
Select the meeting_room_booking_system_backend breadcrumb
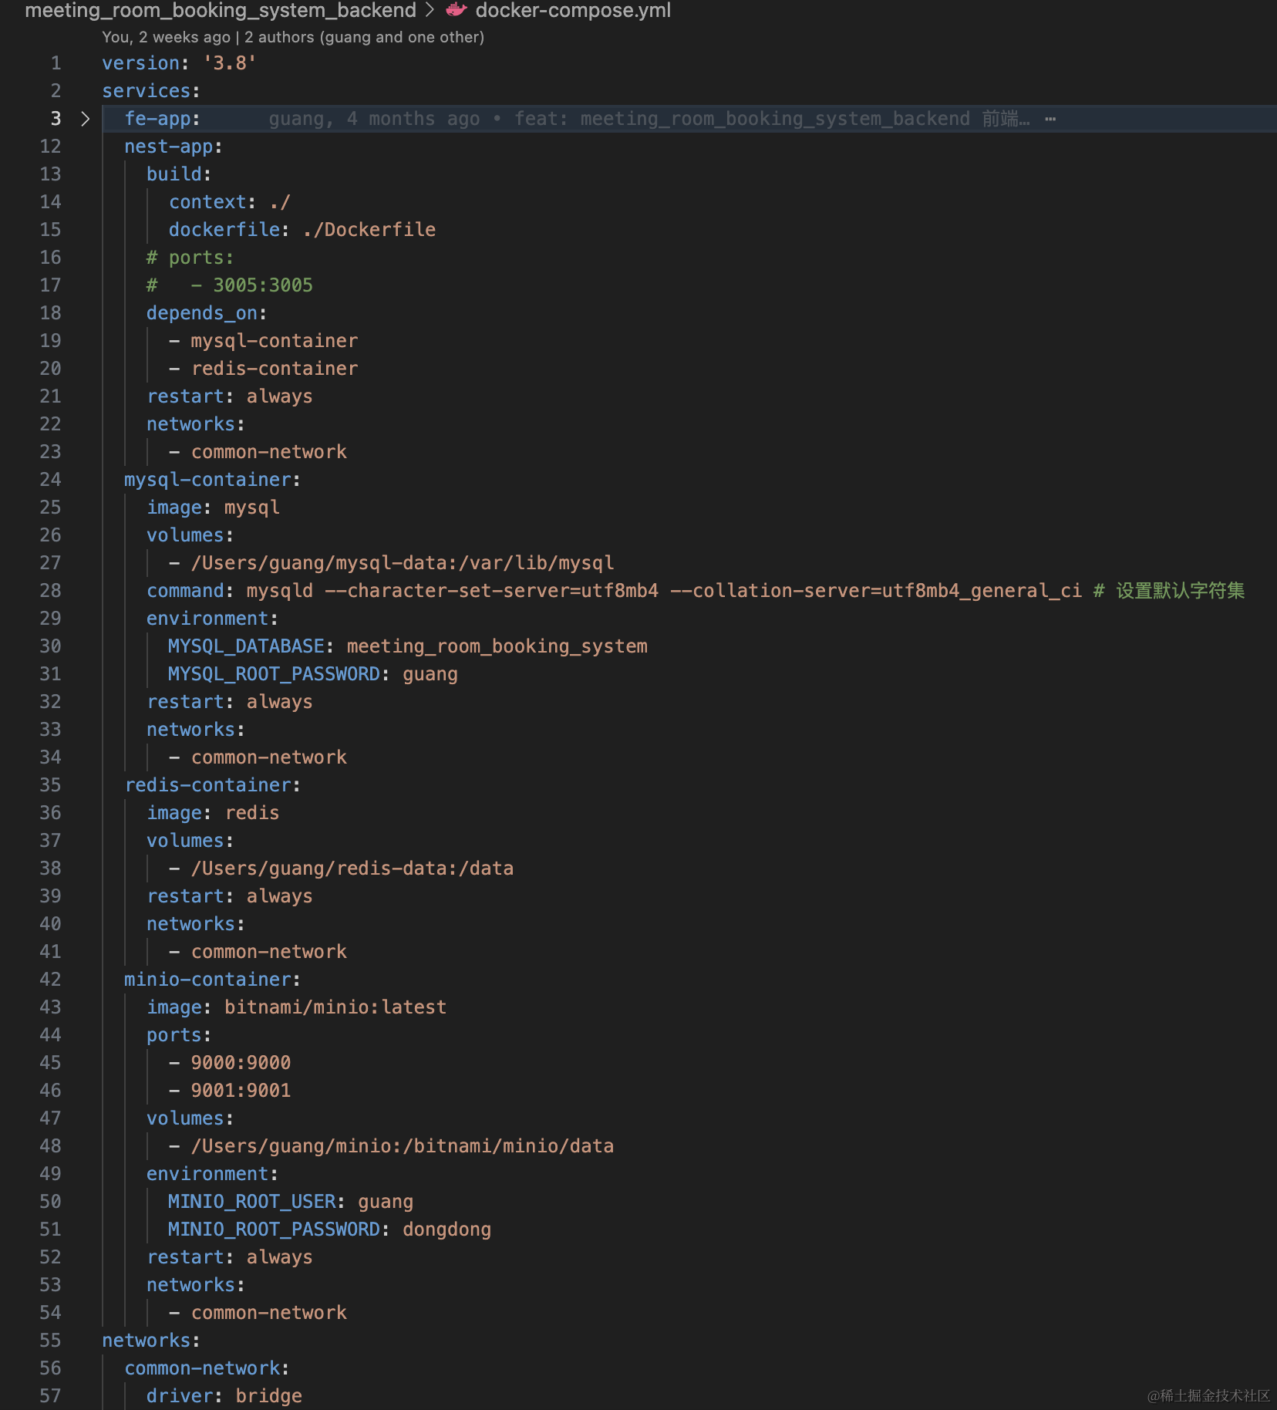(x=221, y=10)
